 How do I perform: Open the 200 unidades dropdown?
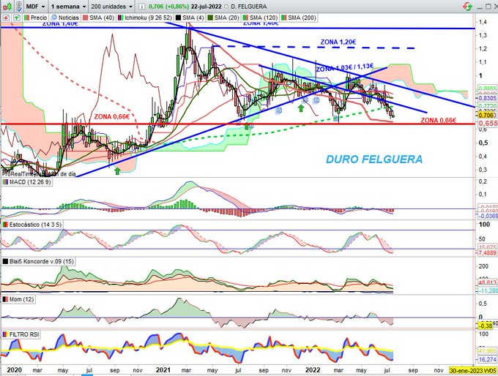coord(112,7)
